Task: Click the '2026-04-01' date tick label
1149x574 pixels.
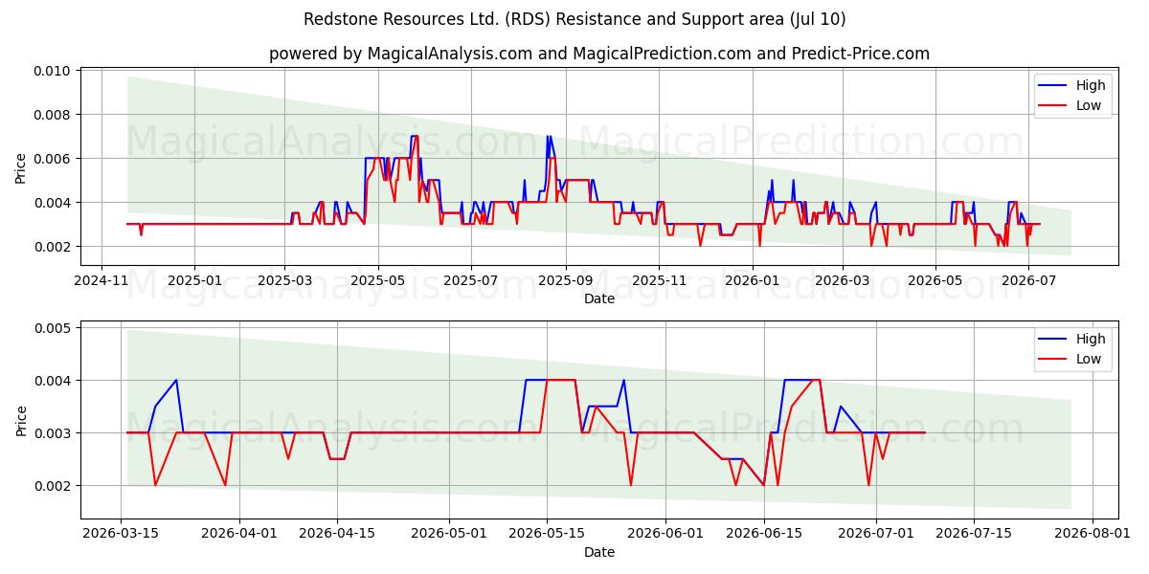Action: click(239, 533)
